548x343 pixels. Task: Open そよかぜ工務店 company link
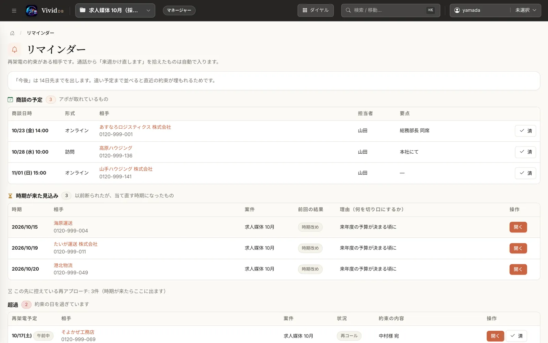[78, 332]
